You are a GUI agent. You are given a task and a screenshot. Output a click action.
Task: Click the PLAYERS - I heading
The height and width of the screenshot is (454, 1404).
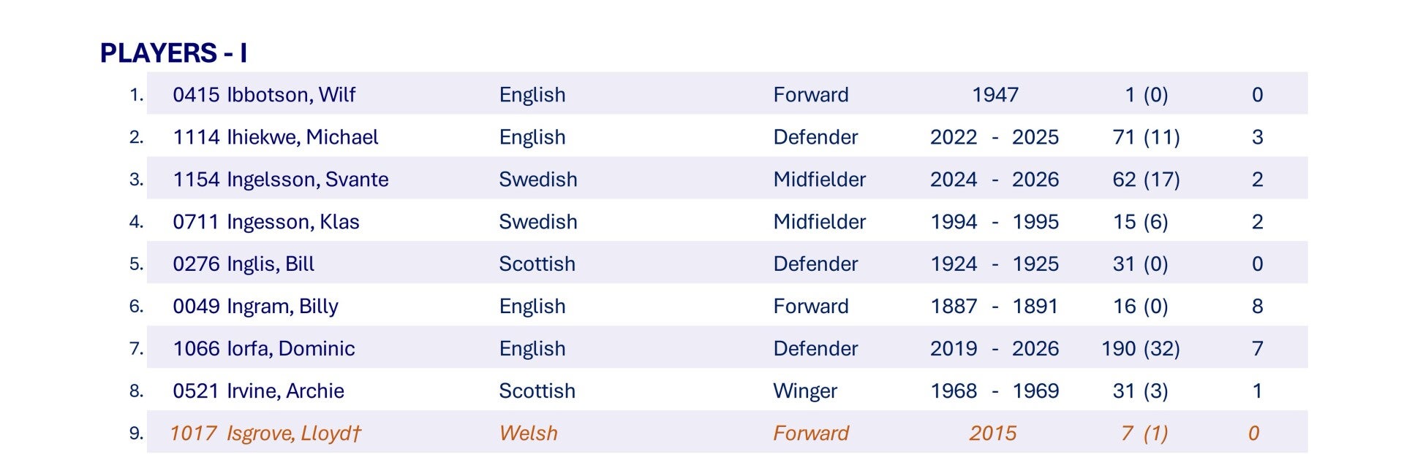(173, 53)
